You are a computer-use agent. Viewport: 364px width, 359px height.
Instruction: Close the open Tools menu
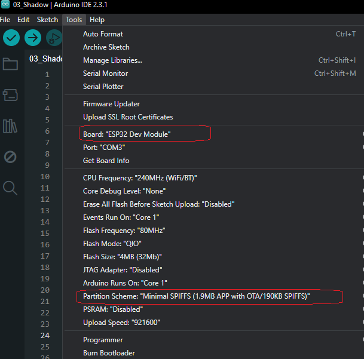pos(74,20)
